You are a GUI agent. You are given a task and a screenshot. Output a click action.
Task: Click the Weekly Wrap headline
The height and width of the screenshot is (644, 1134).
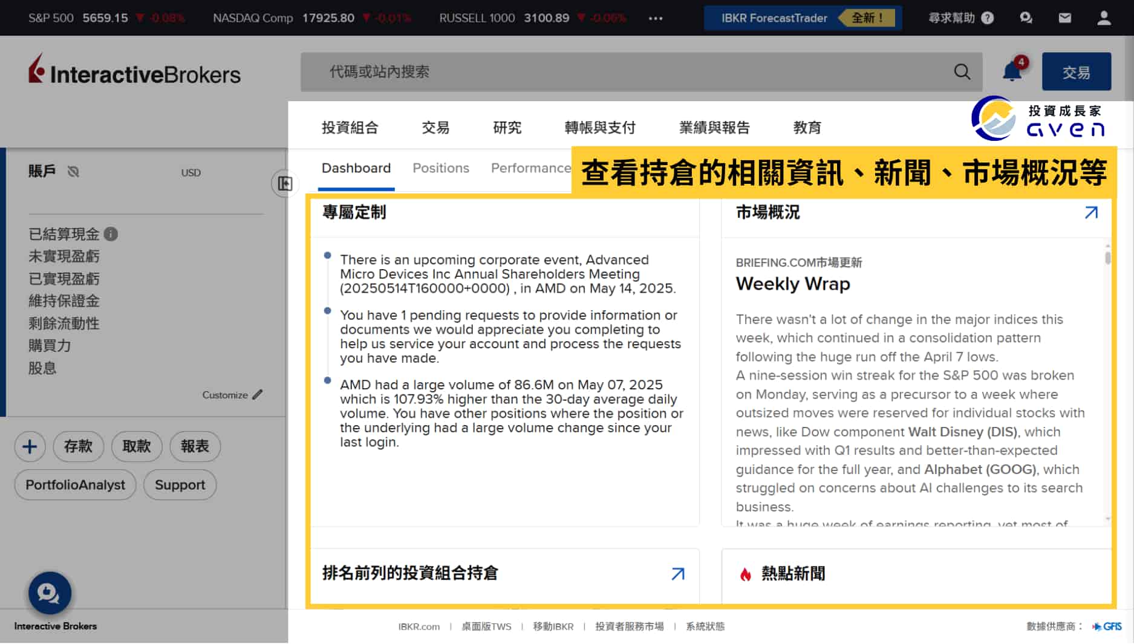(x=793, y=284)
